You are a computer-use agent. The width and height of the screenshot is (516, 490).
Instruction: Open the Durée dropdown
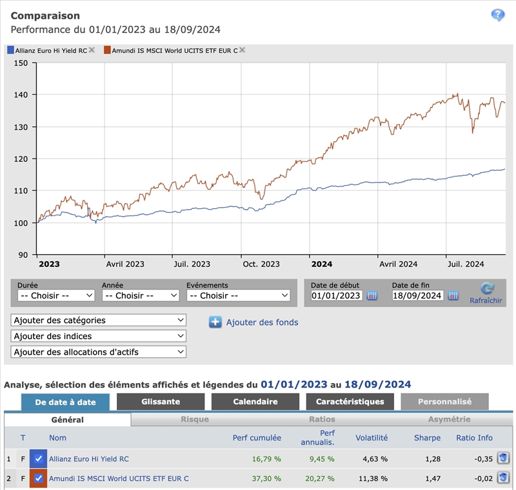click(x=56, y=295)
